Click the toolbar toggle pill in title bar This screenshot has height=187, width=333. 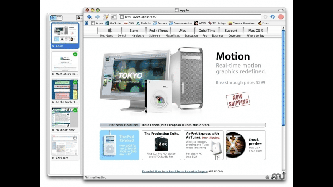(281, 10)
